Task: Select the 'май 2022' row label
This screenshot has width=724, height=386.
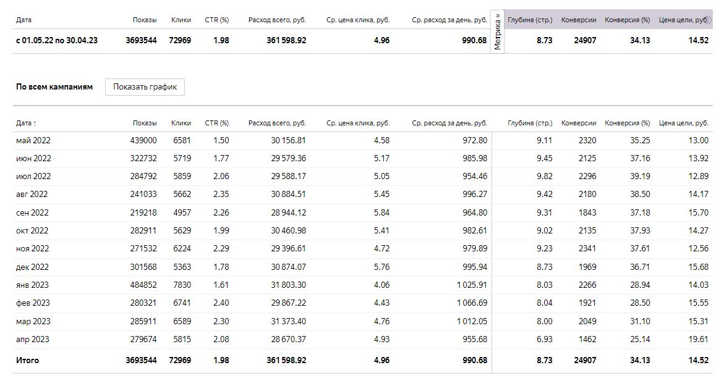Action: point(33,140)
